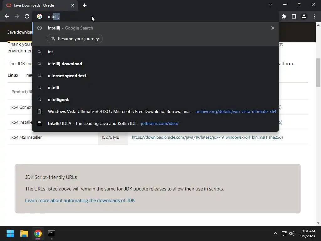Open the clock showing 9:31 AM
The width and height of the screenshot is (321, 241).
click(308, 233)
